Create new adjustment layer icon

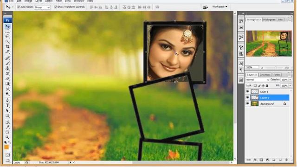click(x=268, y=160)
